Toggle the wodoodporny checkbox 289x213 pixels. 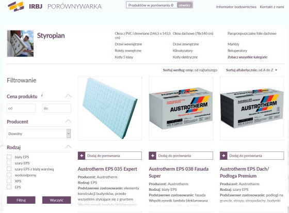tap(9, 175)
